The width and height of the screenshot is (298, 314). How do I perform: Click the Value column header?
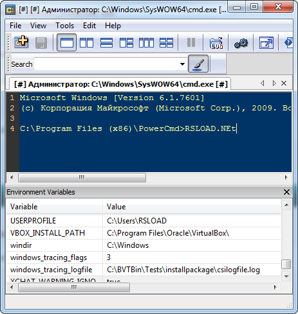pos(192,207)
